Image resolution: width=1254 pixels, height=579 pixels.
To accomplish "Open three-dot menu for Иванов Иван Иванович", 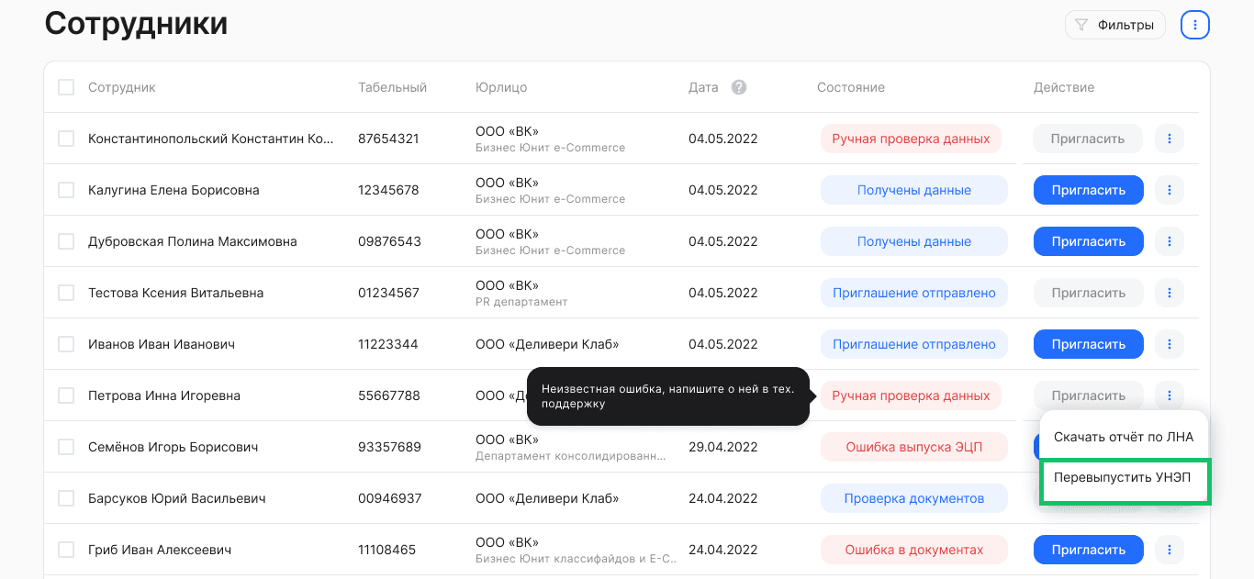I will tap(1170, 344).
